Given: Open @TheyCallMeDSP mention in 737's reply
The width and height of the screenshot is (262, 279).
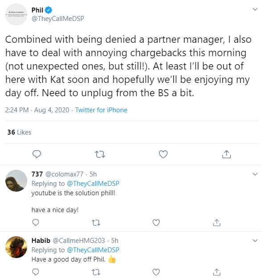Looking at the screenshot, I should 93,184.
